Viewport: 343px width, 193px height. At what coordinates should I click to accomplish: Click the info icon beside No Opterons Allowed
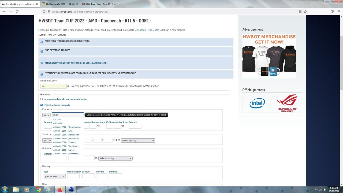pos(42,51)
